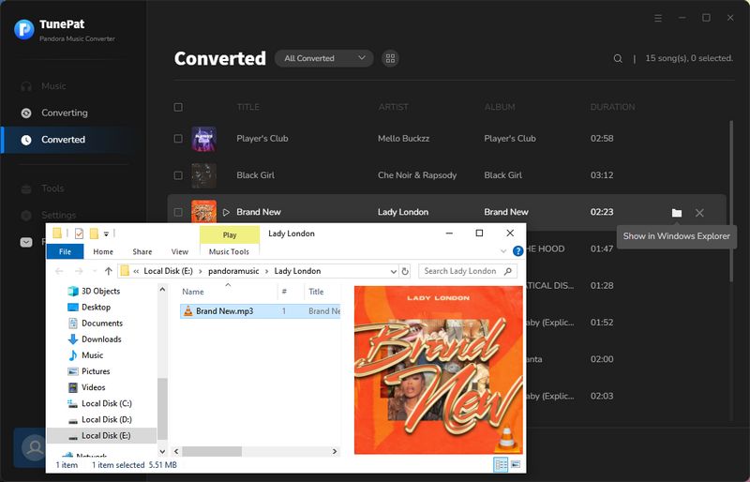Open Explorer recent locations dropdown arrow

(x=95, y=271)
